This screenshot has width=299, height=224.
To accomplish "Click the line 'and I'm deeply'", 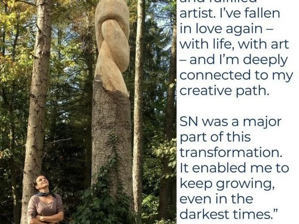I will (x=239, y=60).
